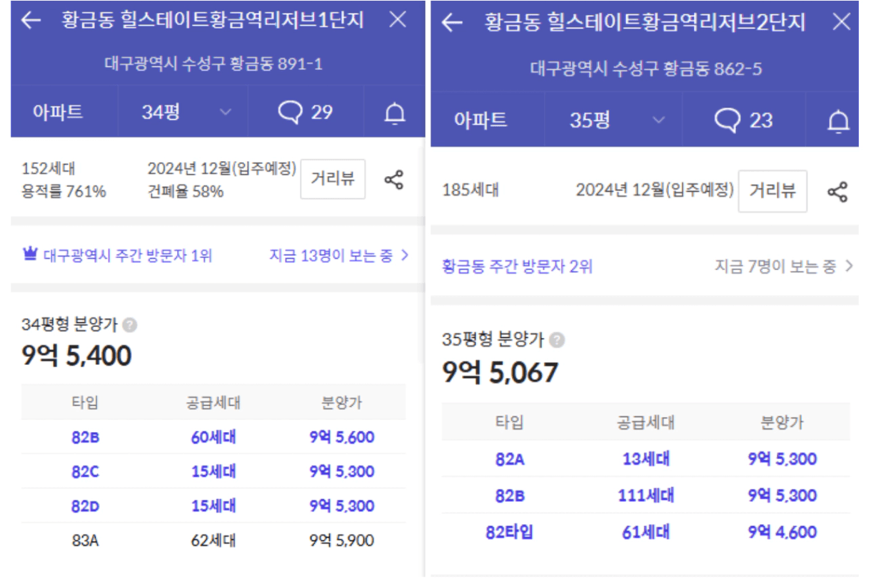Click address 대구광역시 수성구 황금동 862-5
871x581 pixels.
pos(646,69)
